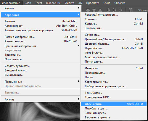This screenshot has height=121, width=148.
Task: Open Карта градиента adjustment
Action: coord(114,82)
